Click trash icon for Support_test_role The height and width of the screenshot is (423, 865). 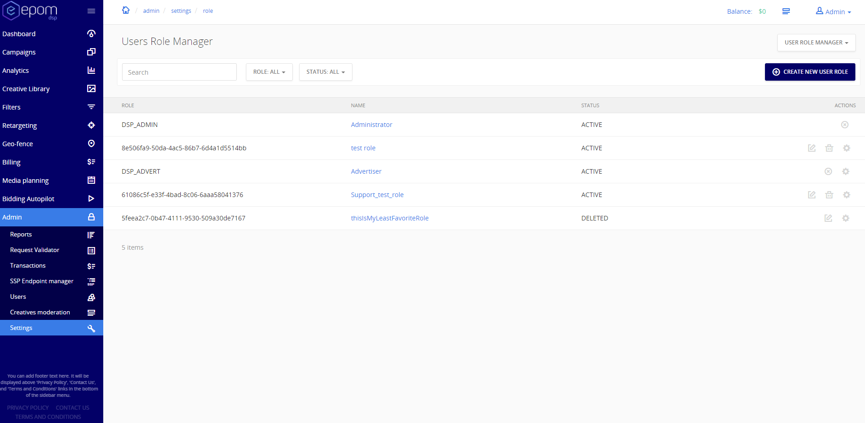pyautogui.click(x=829, y=195)
